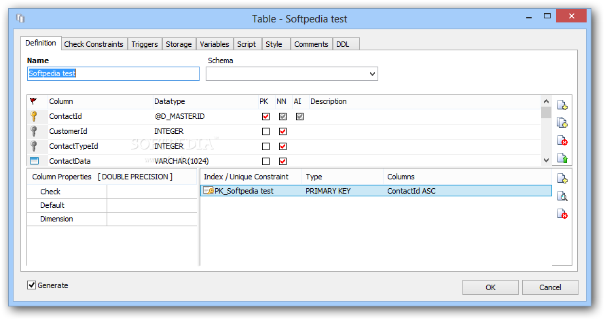
Task: Click the duplicate column icon
Action: click(562, 123)
